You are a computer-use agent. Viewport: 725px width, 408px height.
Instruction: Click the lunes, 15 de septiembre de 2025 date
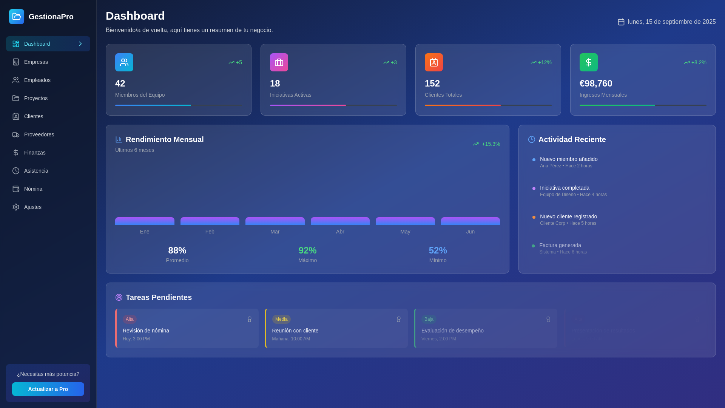pos(672,22)
